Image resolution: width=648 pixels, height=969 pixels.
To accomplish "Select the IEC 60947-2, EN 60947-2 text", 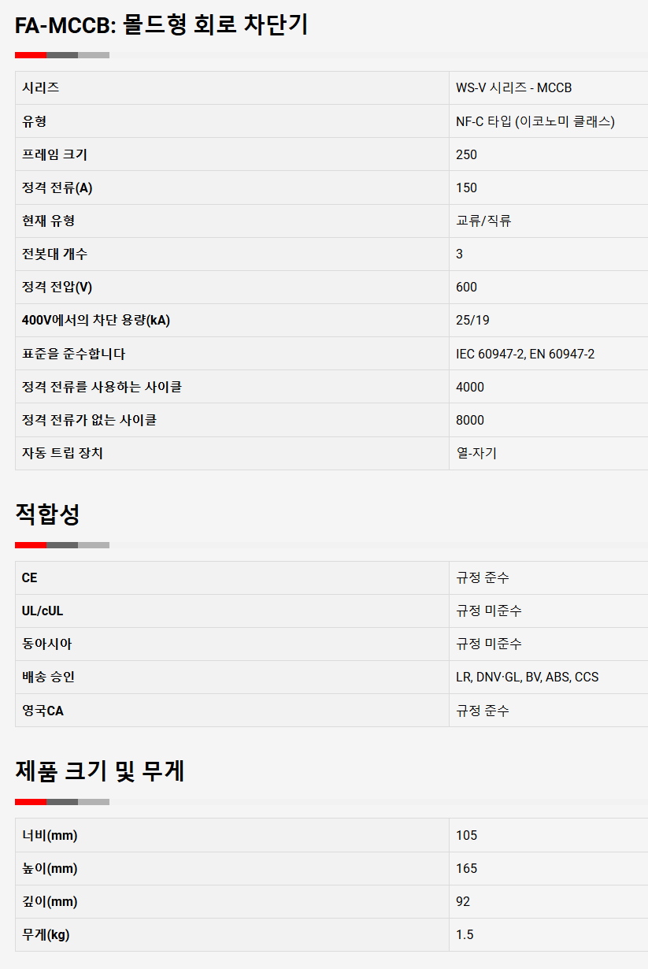I will pos(524,354).
